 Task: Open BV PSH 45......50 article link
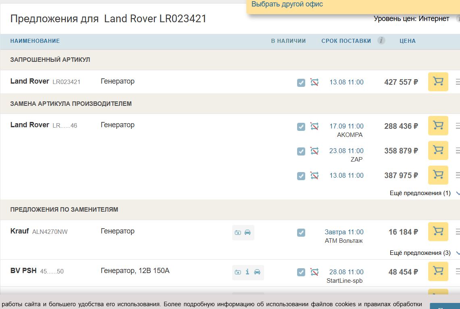pos(52,271)
